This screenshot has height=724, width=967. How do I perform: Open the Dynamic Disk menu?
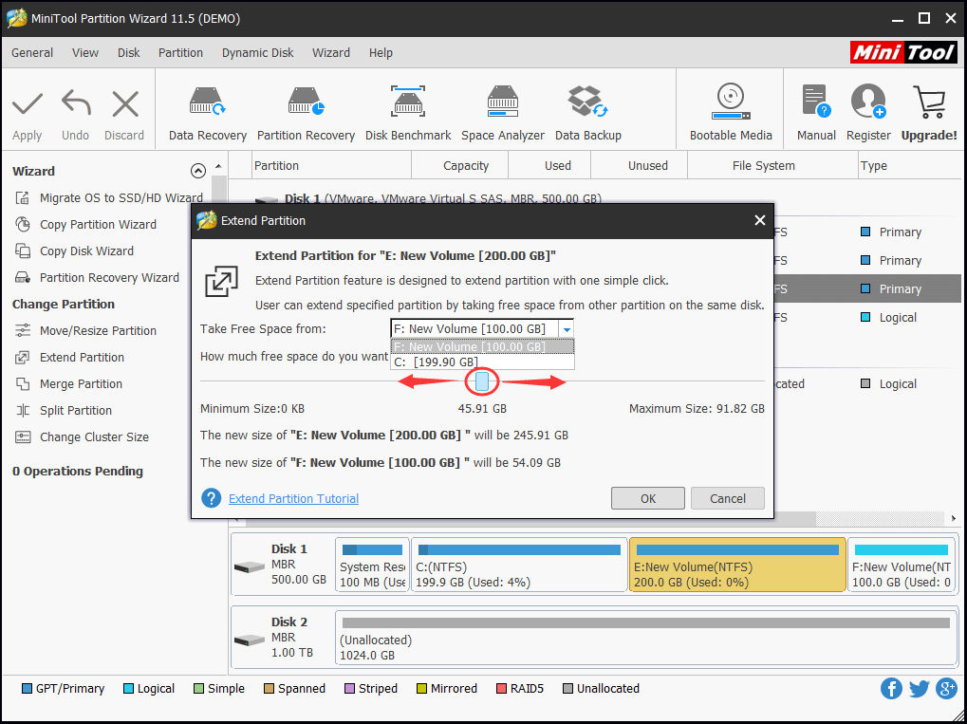click(x=258, y=53)
